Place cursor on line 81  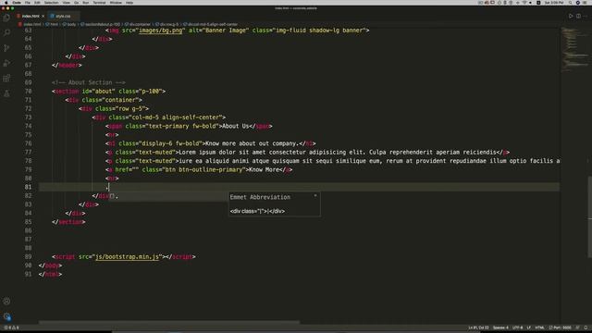tap(299, 187)
